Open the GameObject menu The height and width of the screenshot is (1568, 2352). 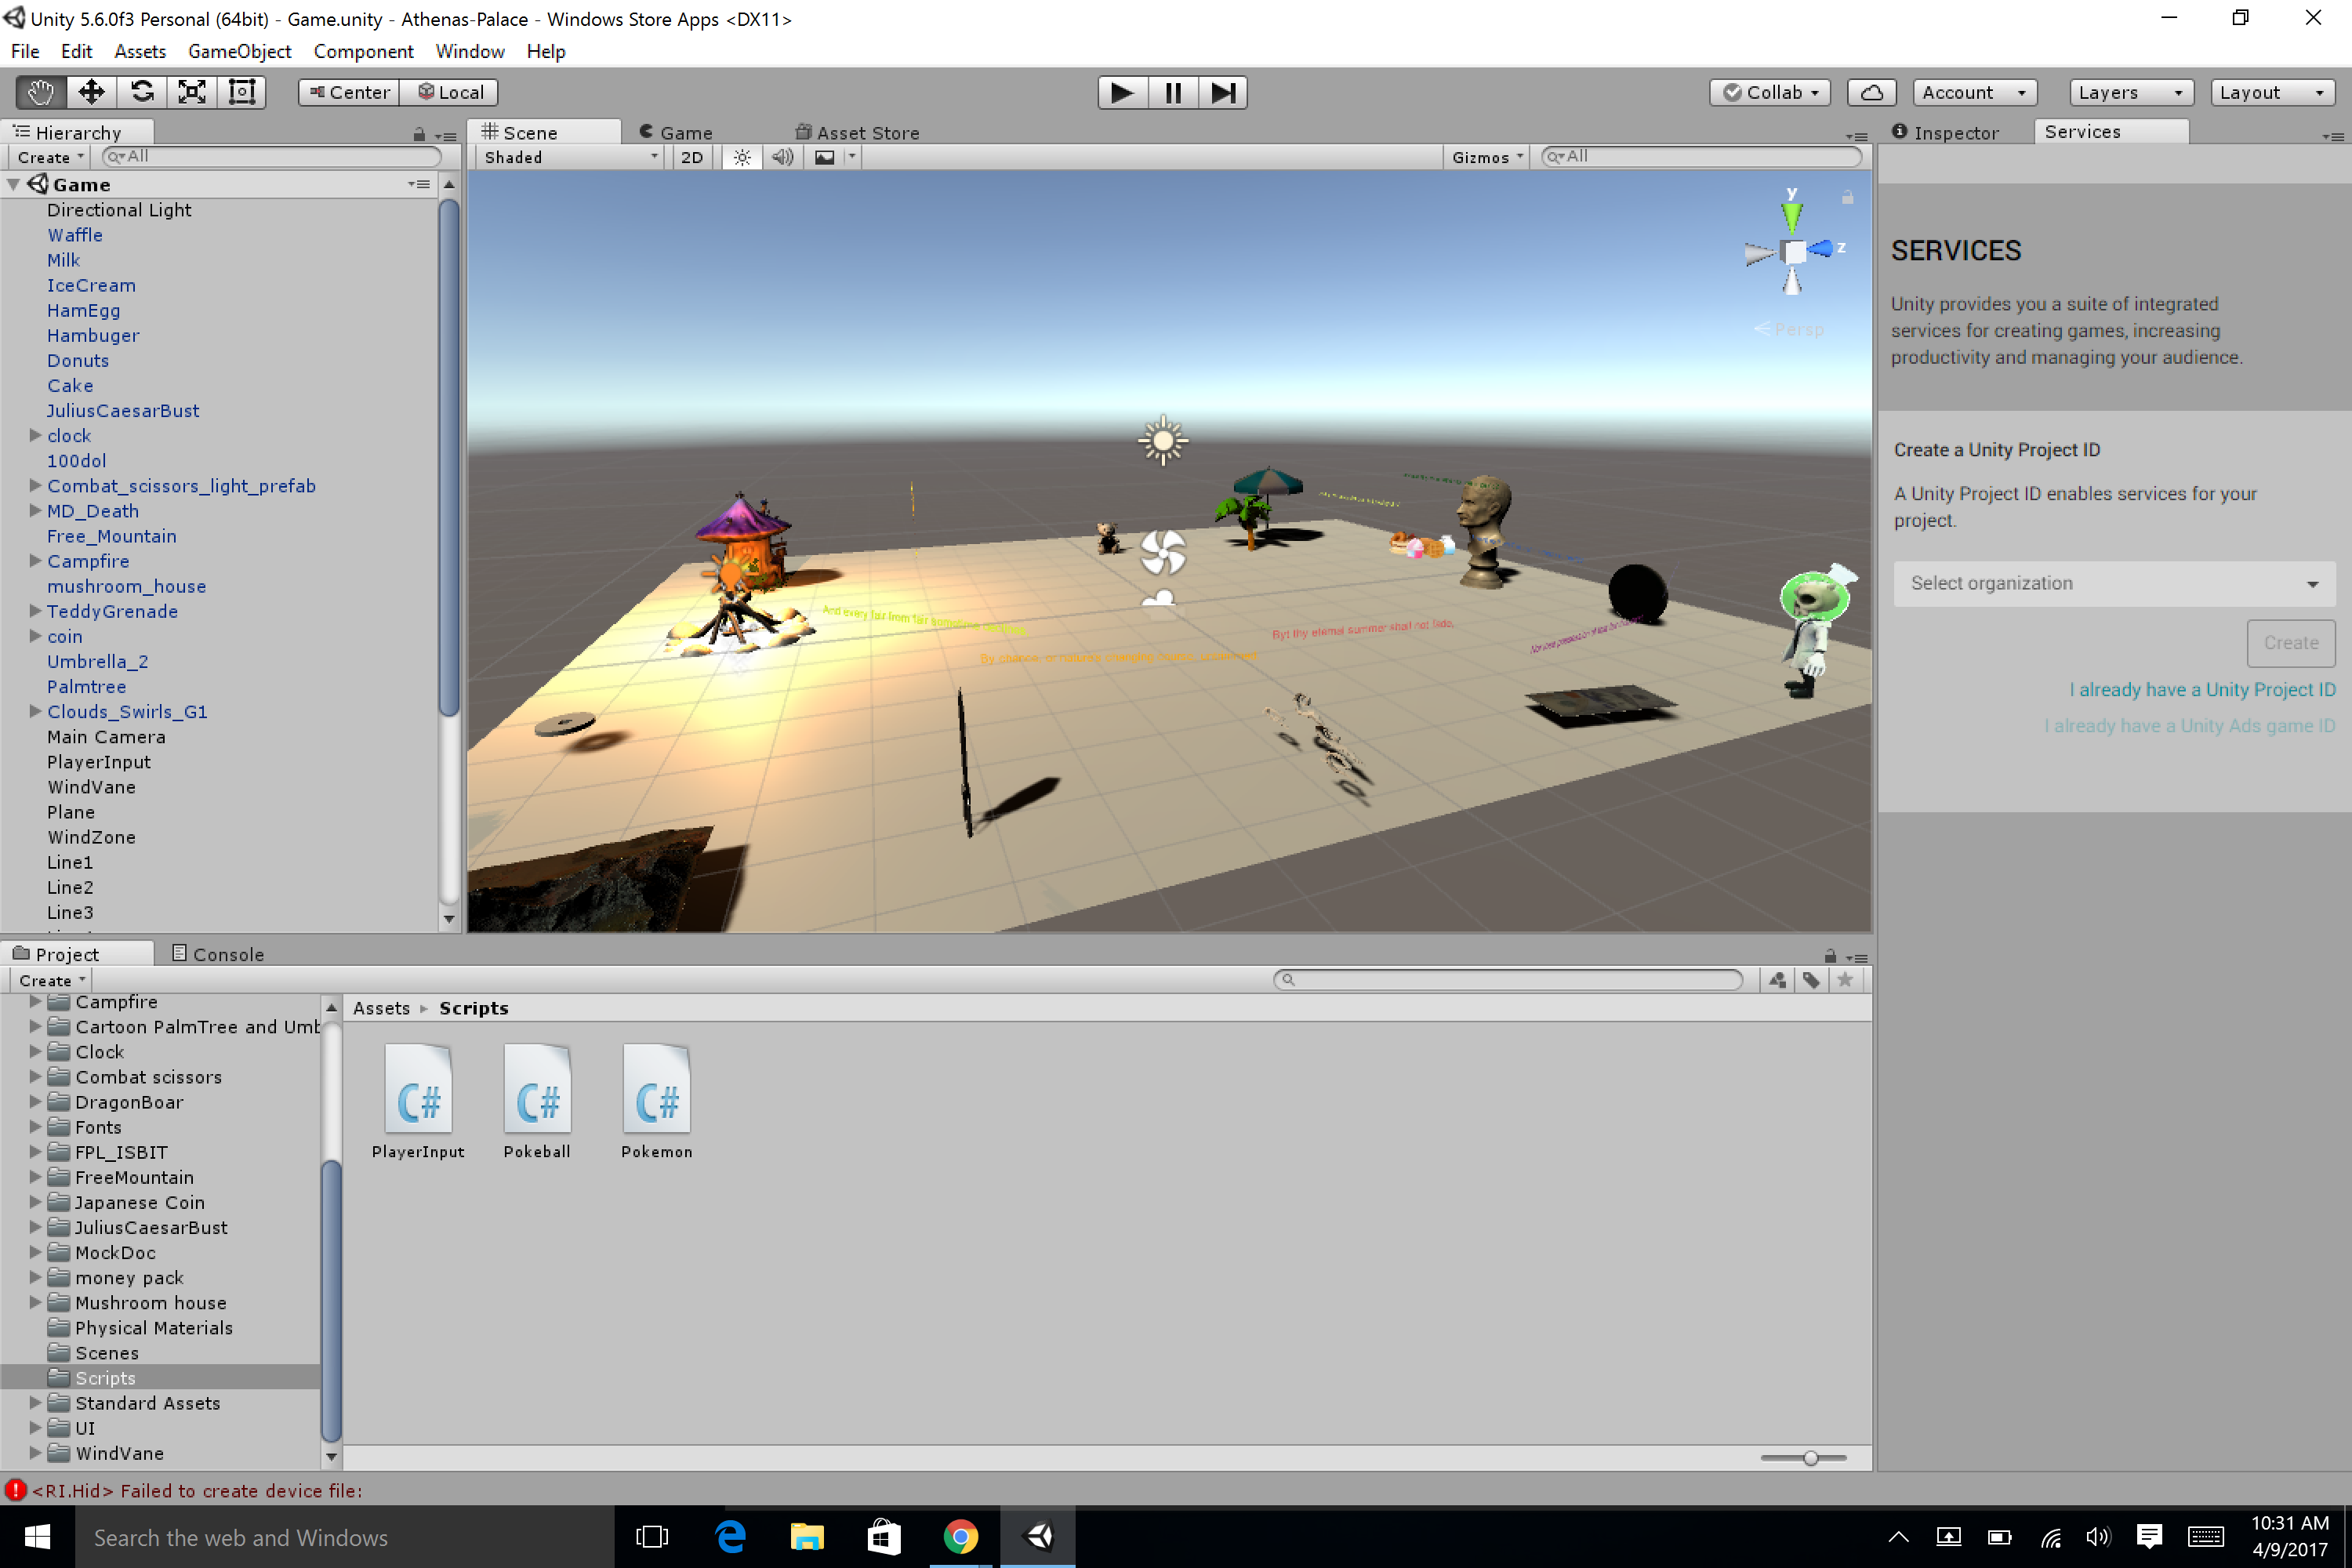pos(239,51)
